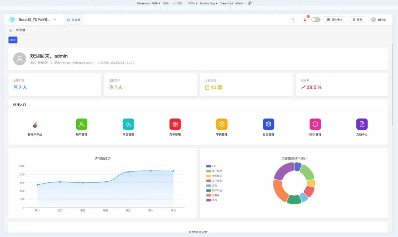Toggle the dark theme switch in header

316,20
